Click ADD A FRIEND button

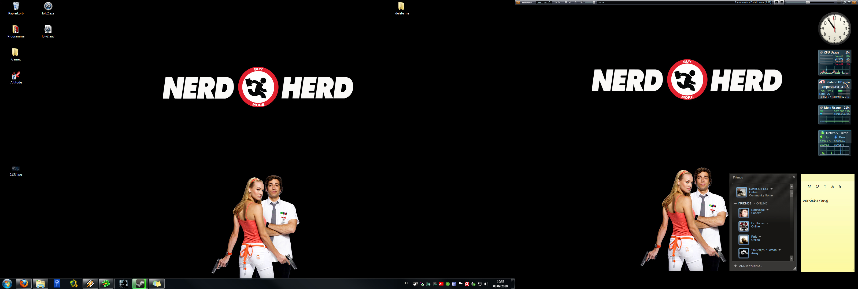click(x=750, y=266)
